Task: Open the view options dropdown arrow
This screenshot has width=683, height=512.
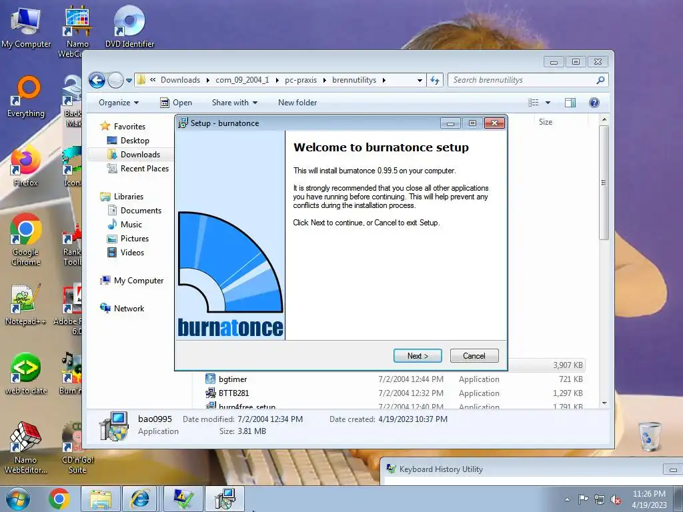Action: coord(548,103)
